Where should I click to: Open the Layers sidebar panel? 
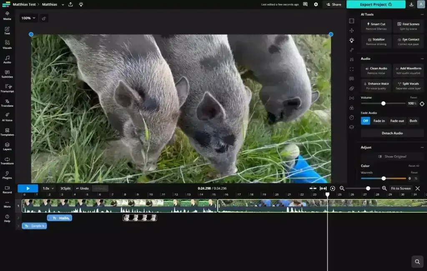(x=7, y=146)
